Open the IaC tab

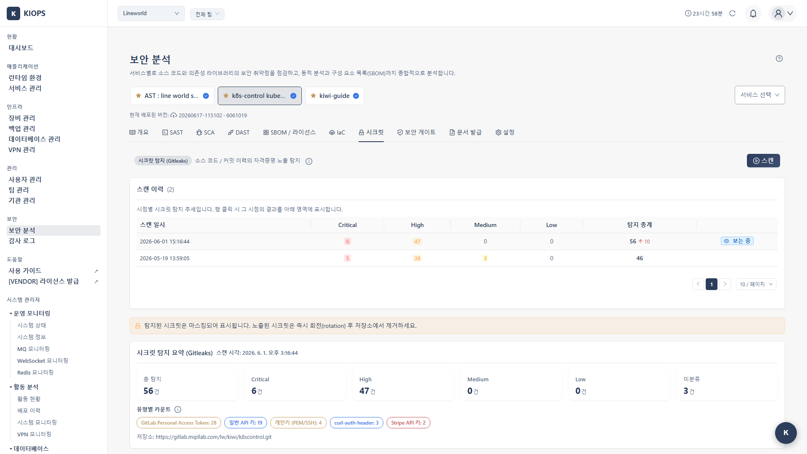click(337, 132)
